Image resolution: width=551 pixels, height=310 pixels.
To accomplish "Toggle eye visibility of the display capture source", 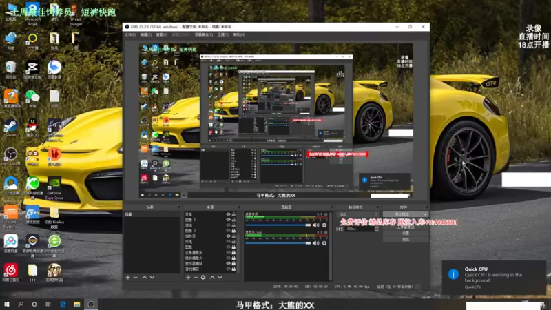I will pyautogui.click(x=228, y=263).
